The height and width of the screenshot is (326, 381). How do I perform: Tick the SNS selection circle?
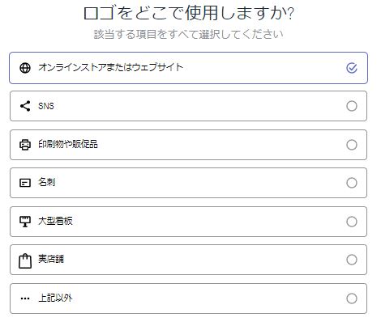tap(352, 106)
